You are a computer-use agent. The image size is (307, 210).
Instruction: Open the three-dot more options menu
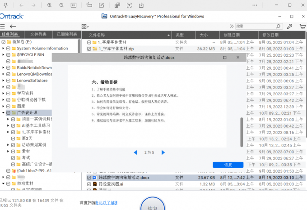[255, 5]
